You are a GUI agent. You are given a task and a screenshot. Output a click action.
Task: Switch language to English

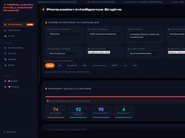[x=18, y=81]
